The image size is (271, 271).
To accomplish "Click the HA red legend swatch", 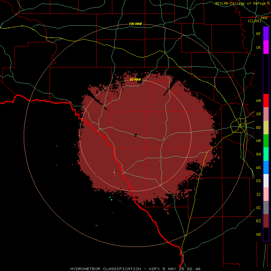I will pos(266,101).
